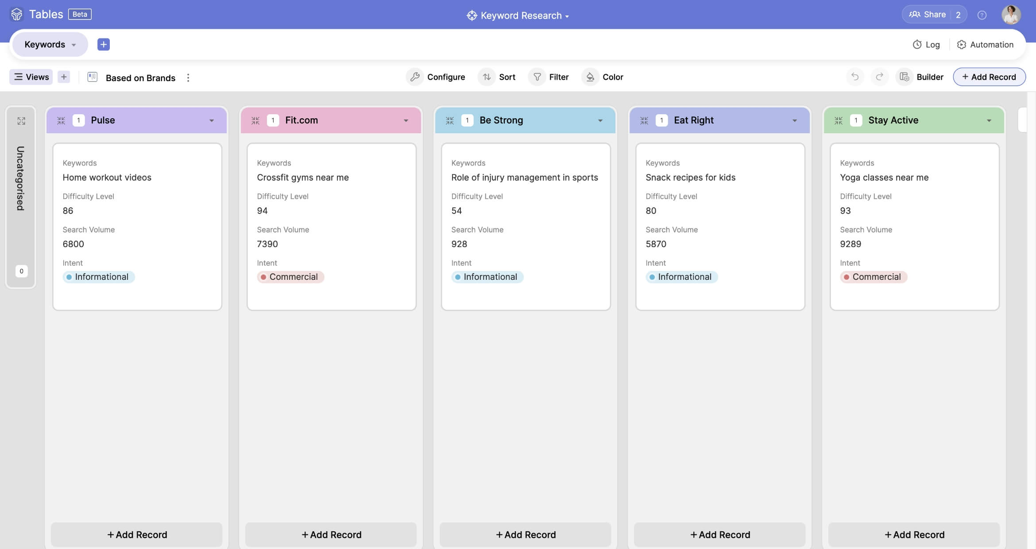Click the undo arrow icon
This screenshot has height=549, width=1036.
(x=854, y=77)
